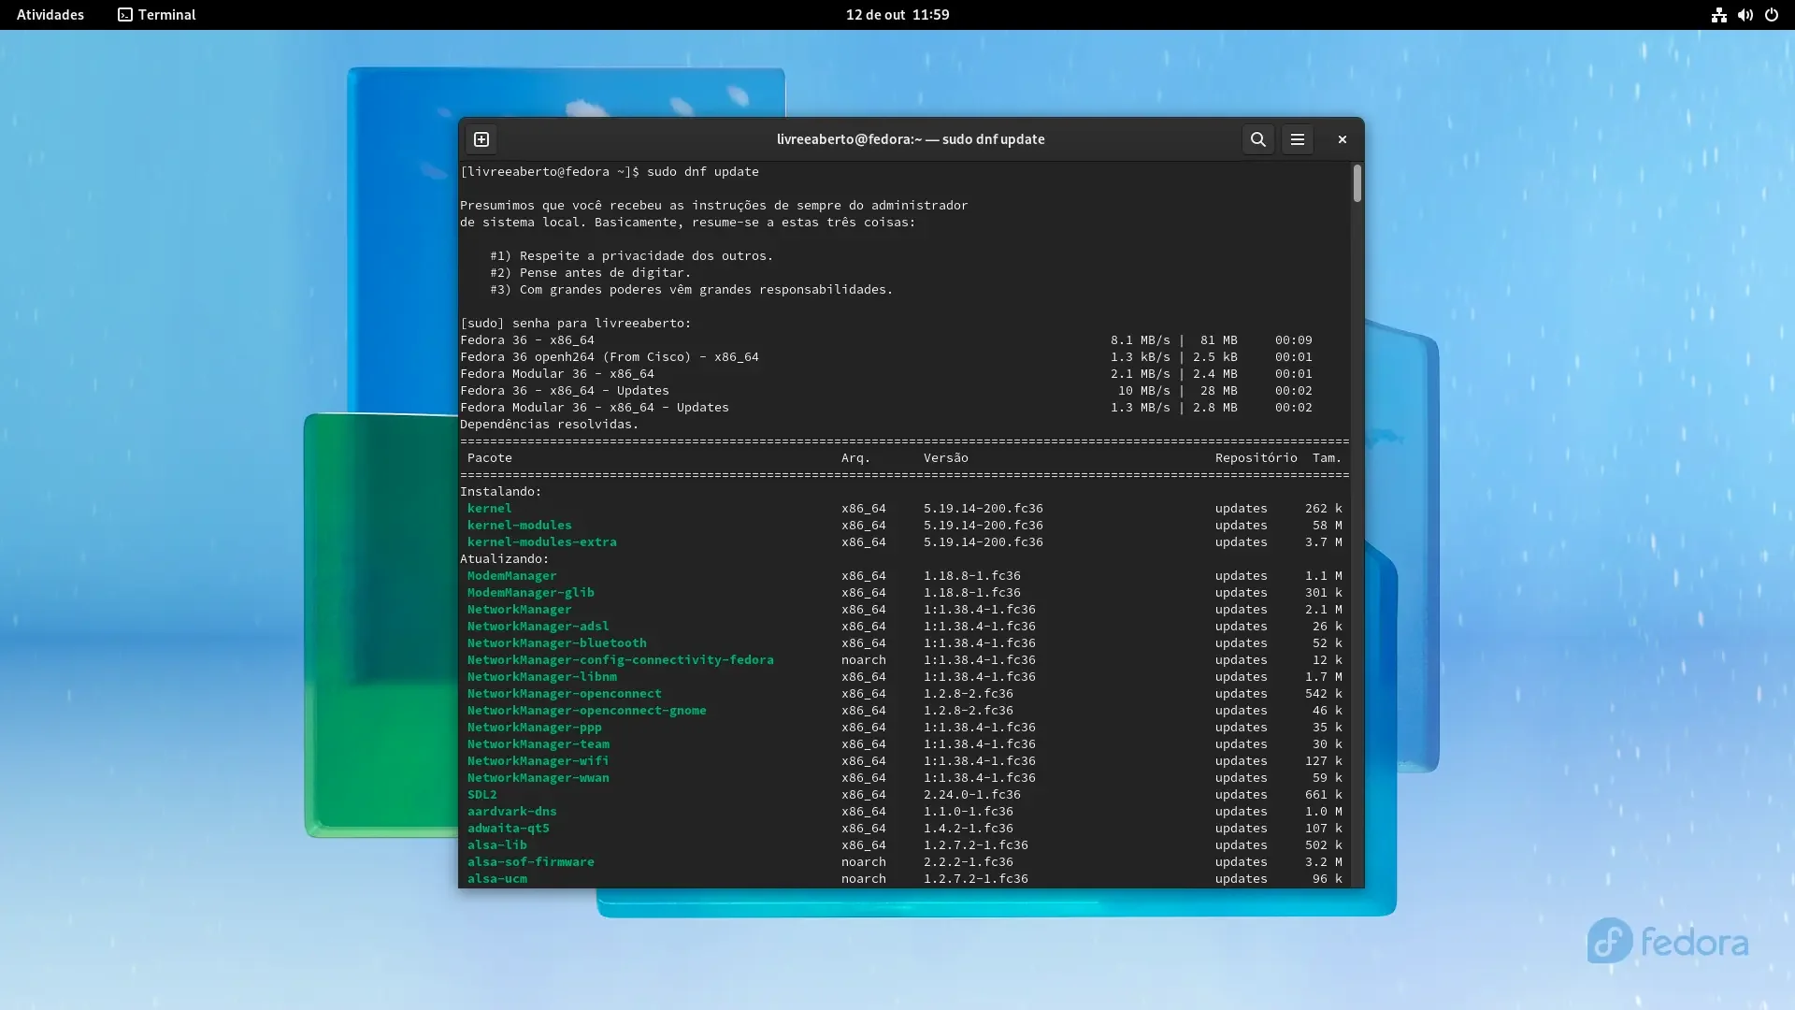Viewport: 1795px width, 1010px height.
Task: Select 'NetworkManager-openconnect-gnome' package name
Action: (x=587, y=711)
